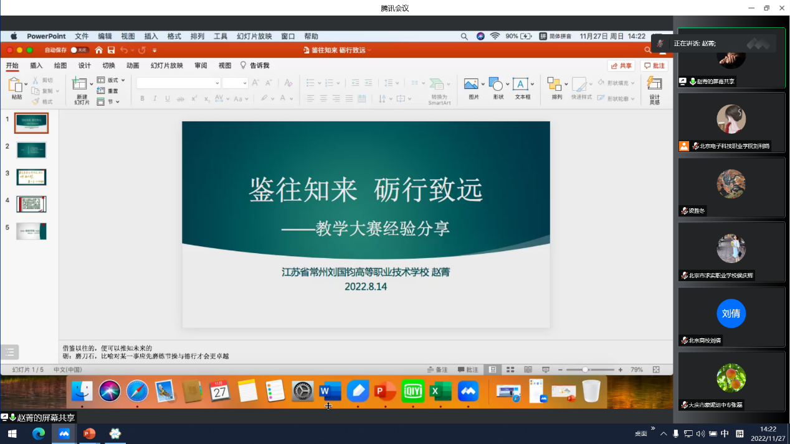The width and height of the screenshot is (790, 444).
Task: Open the 形状 shapes tool
Action: 497,85
